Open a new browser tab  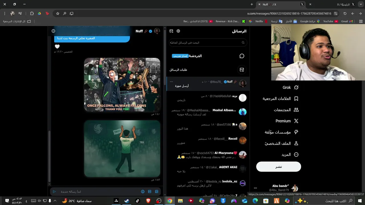click(x=252, y=4)
